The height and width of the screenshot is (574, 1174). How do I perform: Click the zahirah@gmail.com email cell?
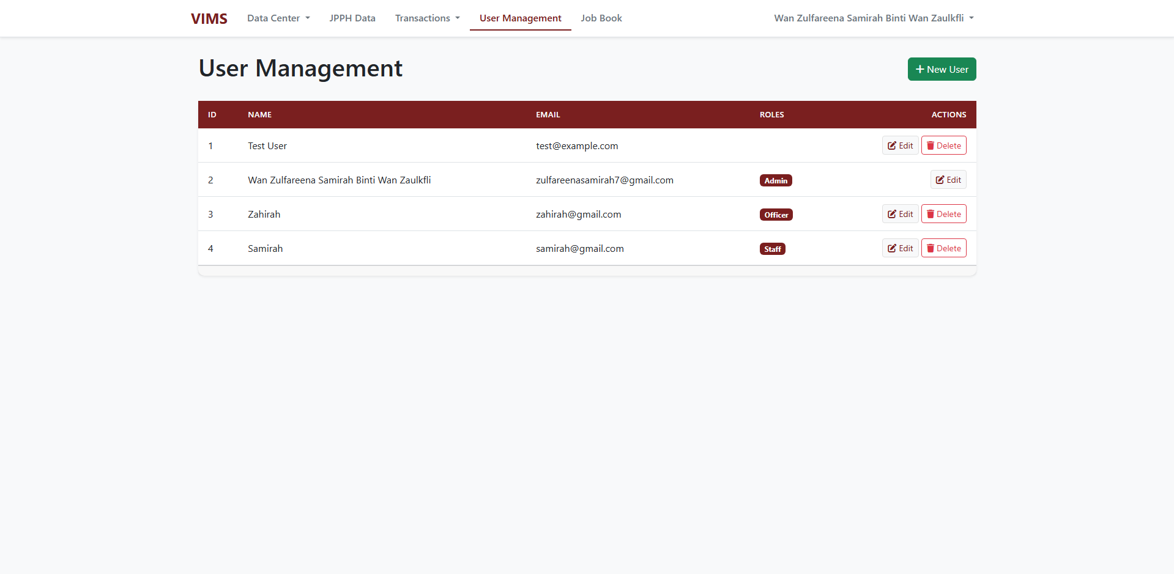578,215
